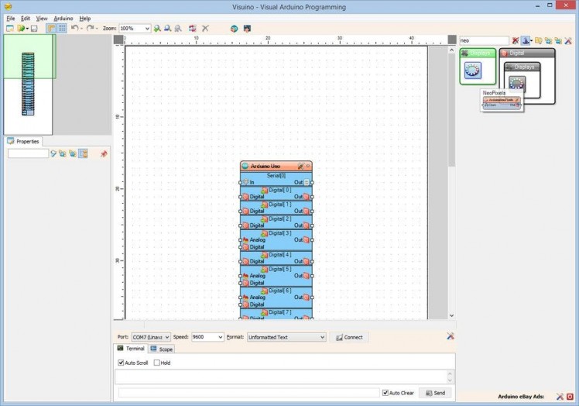Uncheck the Auto Clear checkbox
The image size is (579, 406).
pyautogui.click(x=385, y=393)
